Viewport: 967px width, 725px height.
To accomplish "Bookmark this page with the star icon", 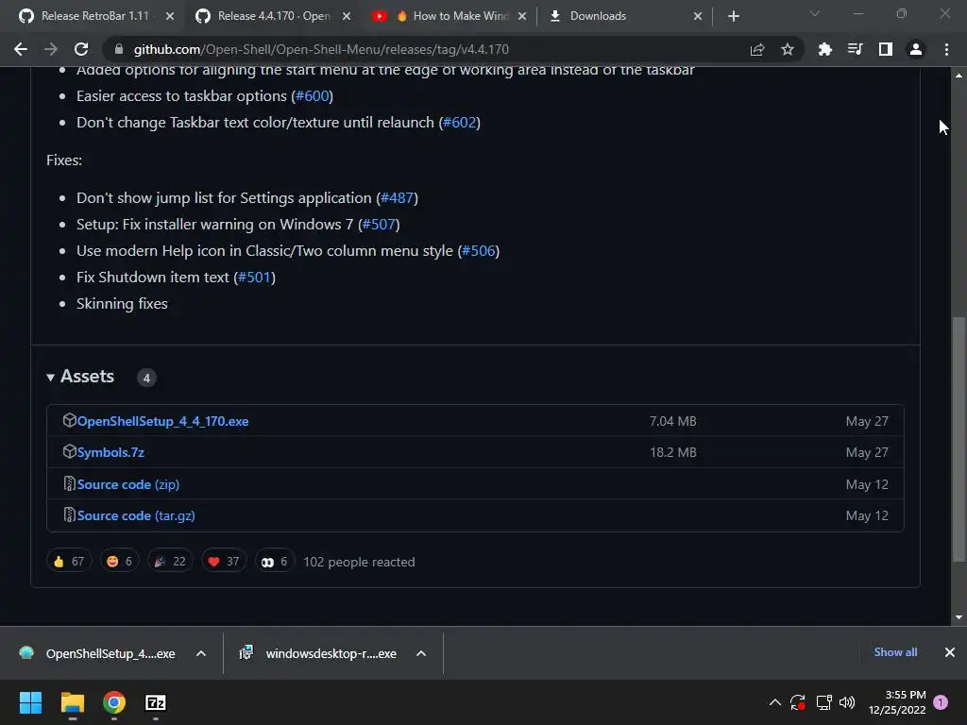I will pos(788,49).
